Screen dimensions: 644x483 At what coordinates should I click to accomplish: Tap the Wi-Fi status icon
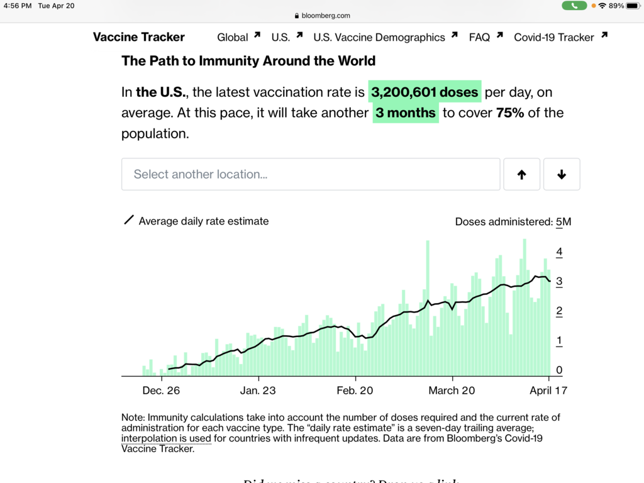[x=602, y=6]
